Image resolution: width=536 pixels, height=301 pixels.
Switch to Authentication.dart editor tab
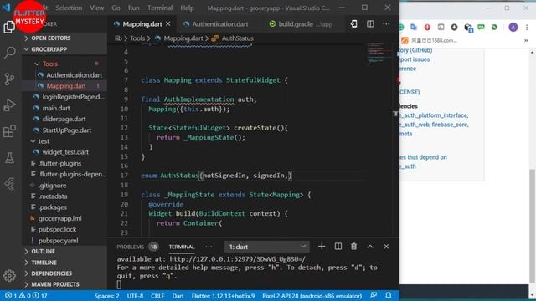(219, 24)
